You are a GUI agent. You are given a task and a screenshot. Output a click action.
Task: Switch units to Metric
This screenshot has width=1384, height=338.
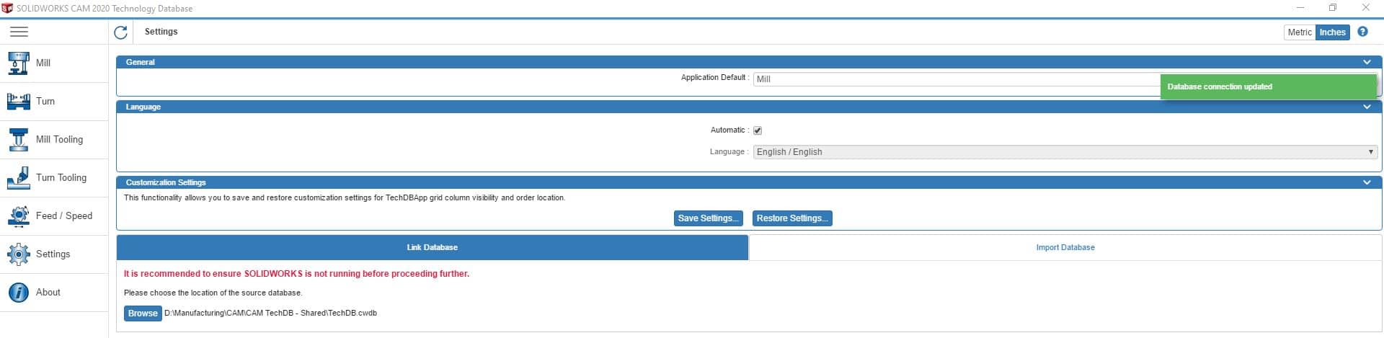coord(1300,32)
